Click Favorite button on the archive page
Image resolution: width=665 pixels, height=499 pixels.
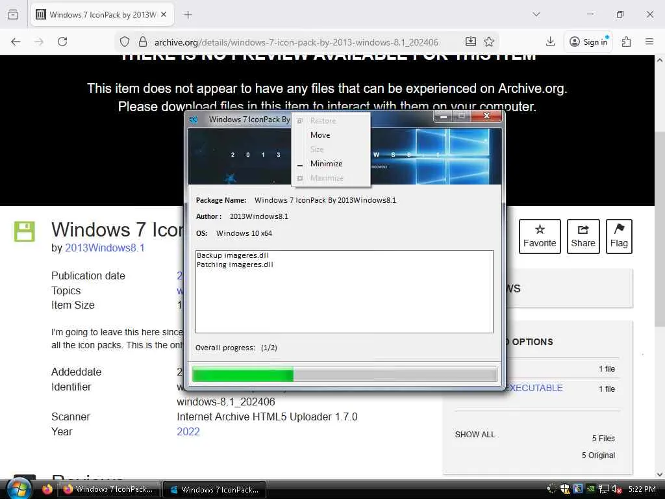point(540,237)
